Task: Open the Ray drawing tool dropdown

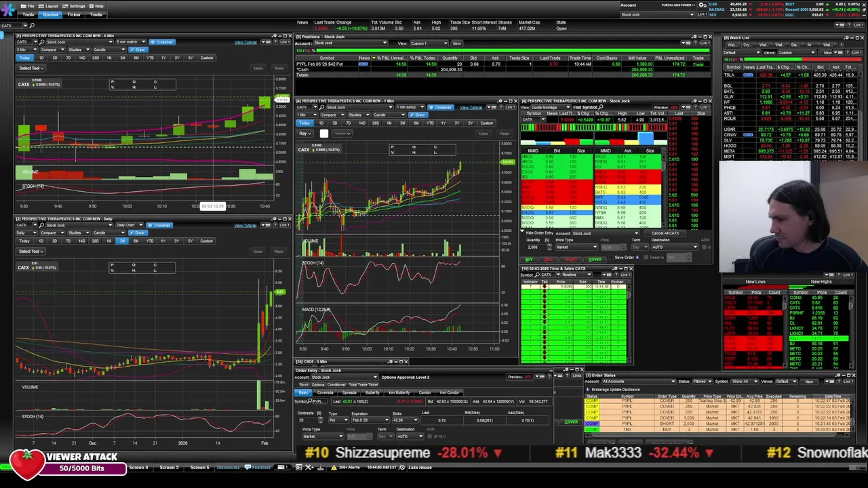Action: pyautogui.click(x=306, y=134)
